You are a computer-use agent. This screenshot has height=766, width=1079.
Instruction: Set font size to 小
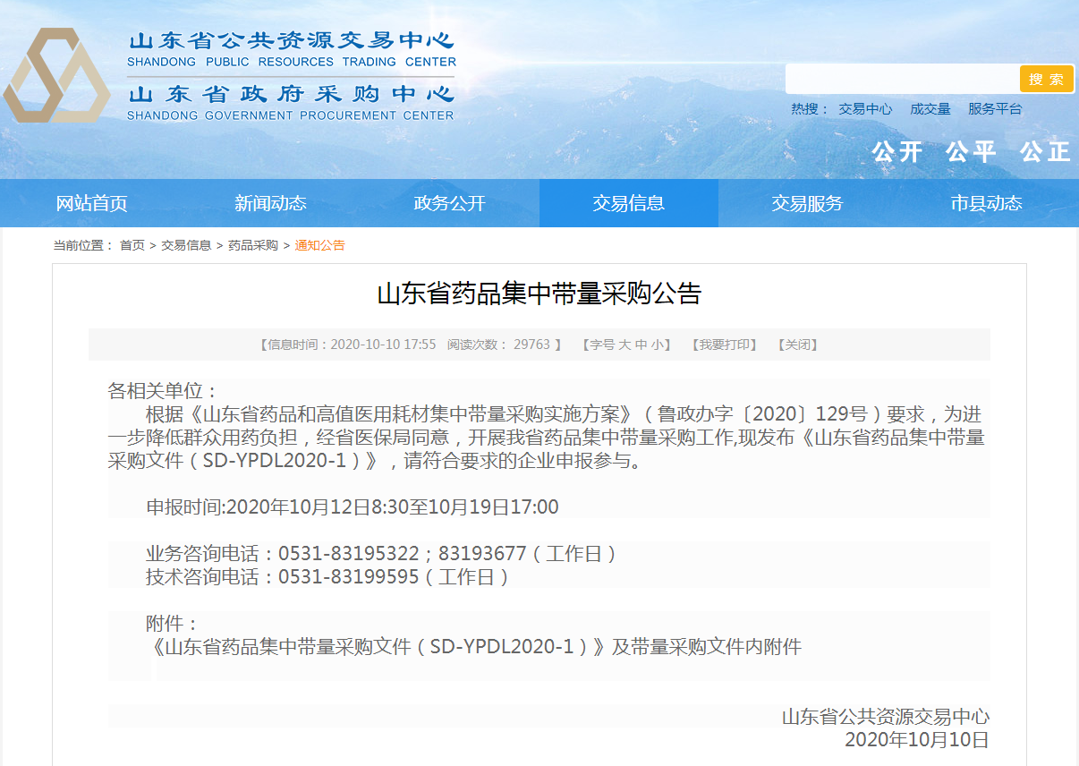pyautogui.click(x=658, y=345)
